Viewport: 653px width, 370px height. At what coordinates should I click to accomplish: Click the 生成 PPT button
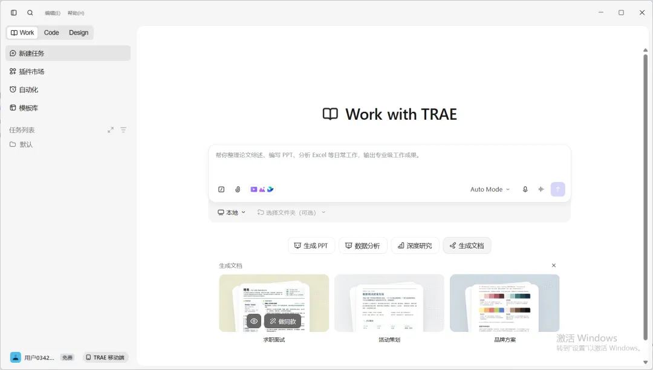[x=311, y=245]
